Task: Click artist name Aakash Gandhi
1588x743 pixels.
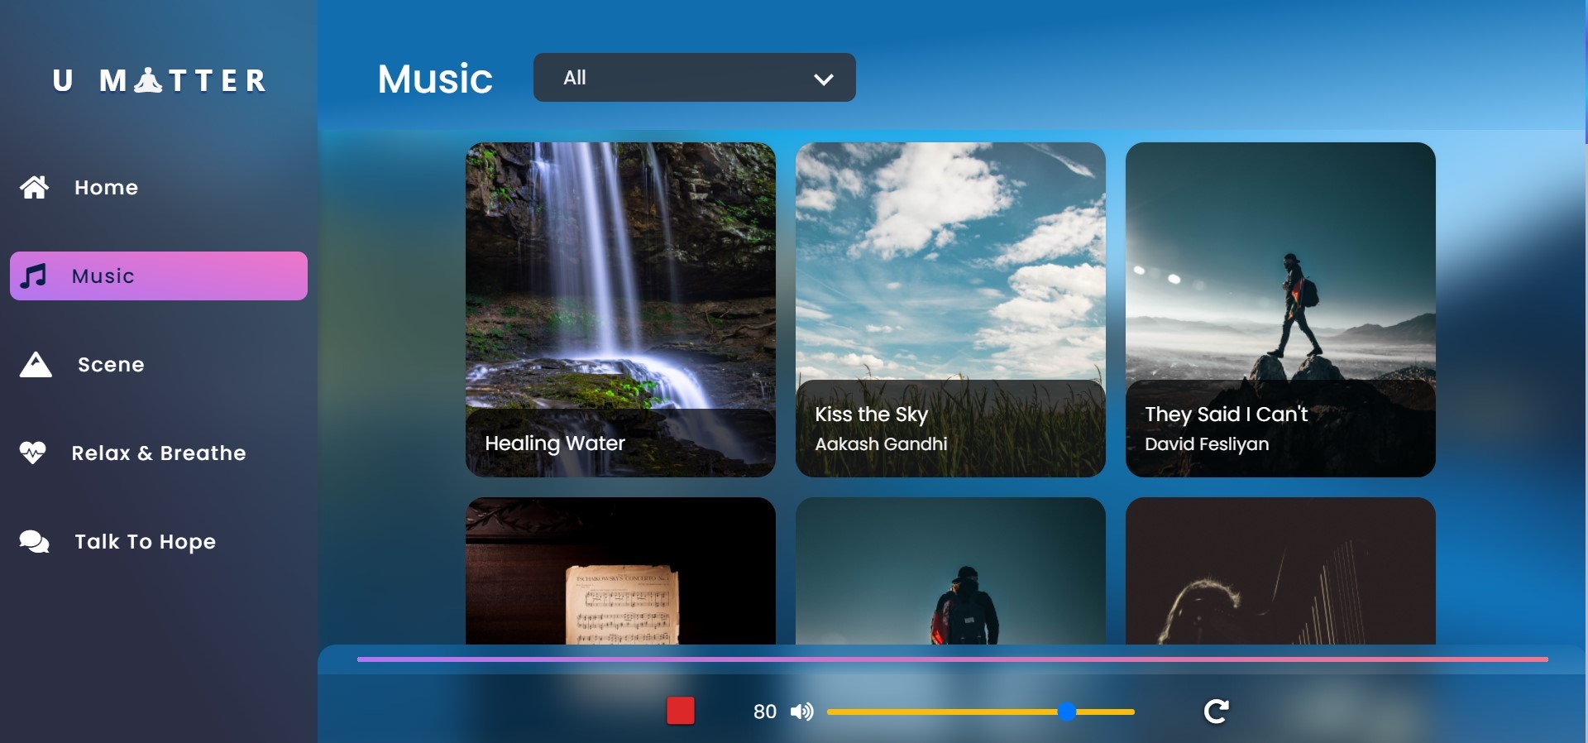Action: pos(882,444)
